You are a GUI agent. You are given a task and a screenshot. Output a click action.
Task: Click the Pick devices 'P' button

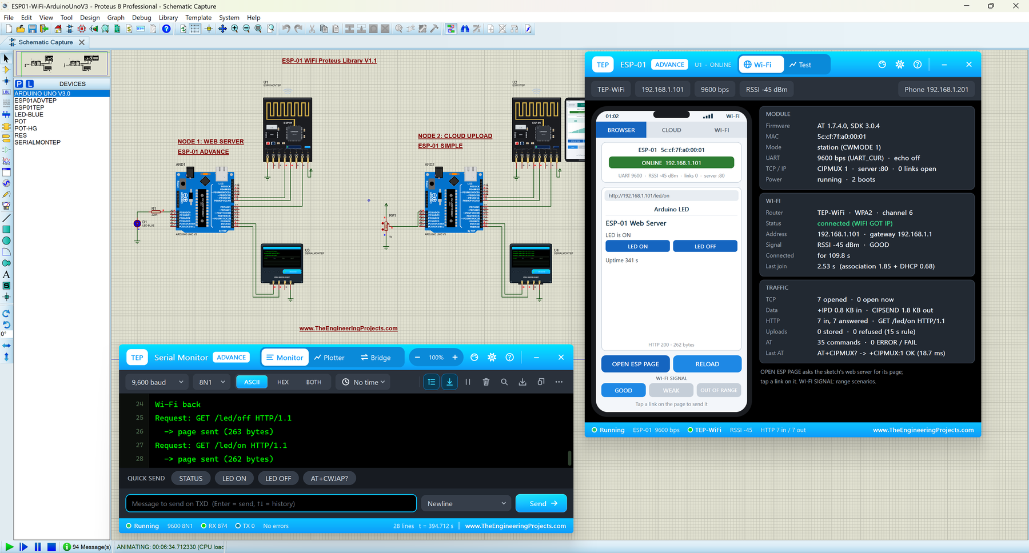[19, 83]
